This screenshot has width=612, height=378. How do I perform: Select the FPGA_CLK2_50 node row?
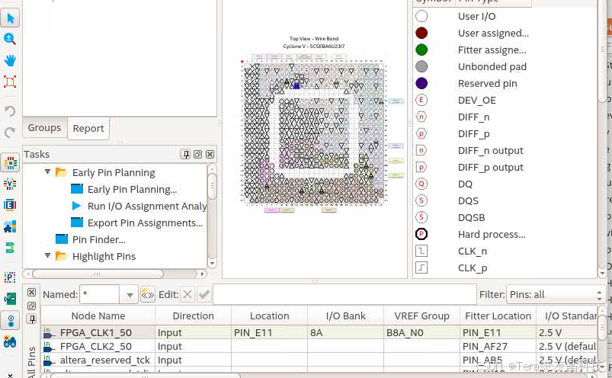coord(98,346)
